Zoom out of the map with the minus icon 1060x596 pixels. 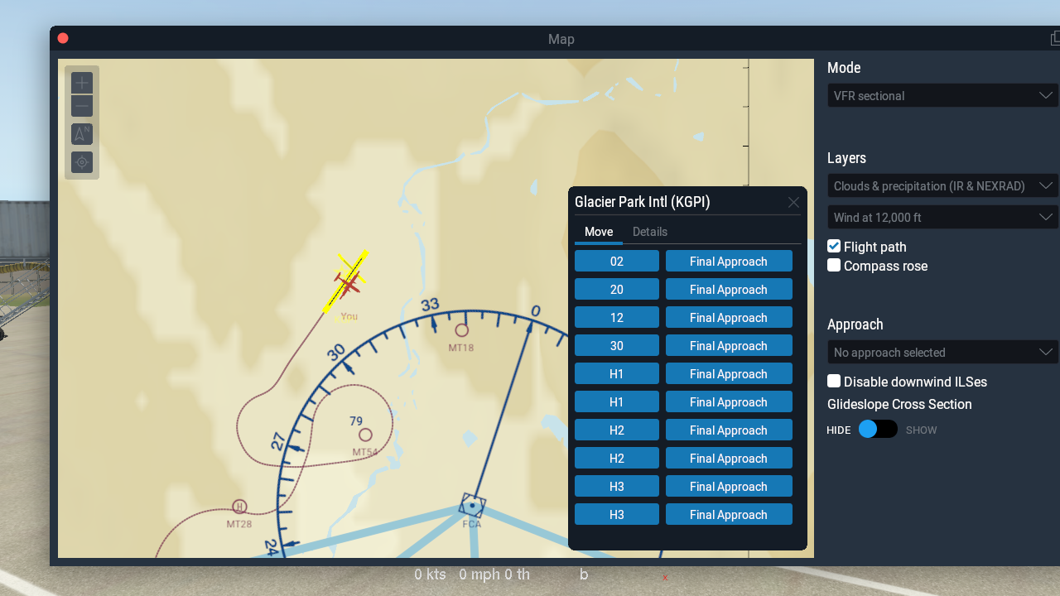click(82, 106)
